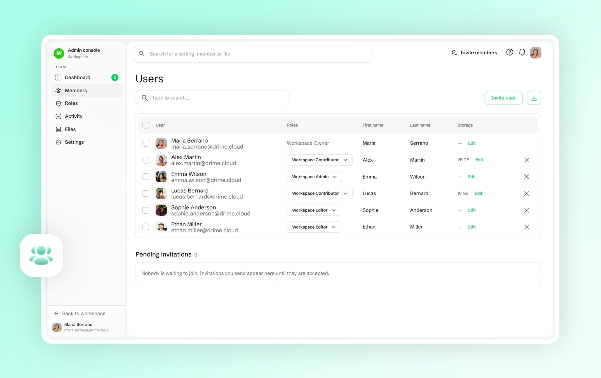Click Back to workspace link
The height and width of the screenshot is (378, 601).
(80, 313)
